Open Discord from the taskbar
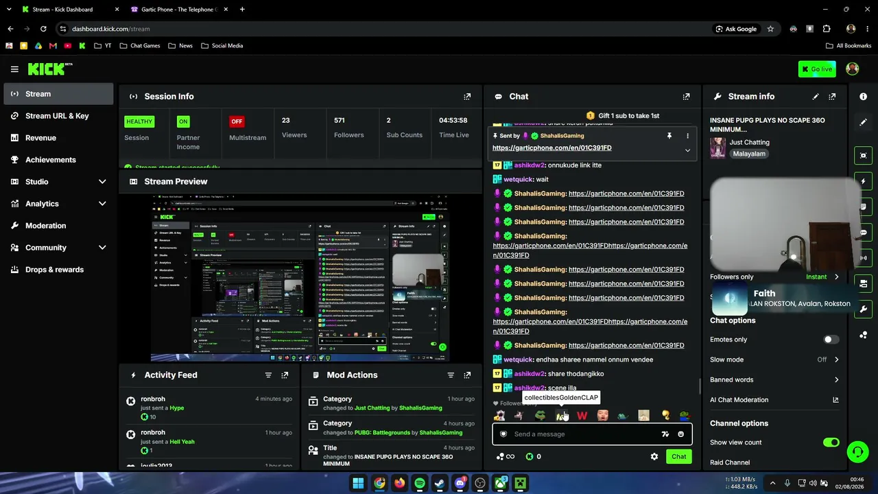The height and width of the screenshot is (494, 878). click(460, 483)
